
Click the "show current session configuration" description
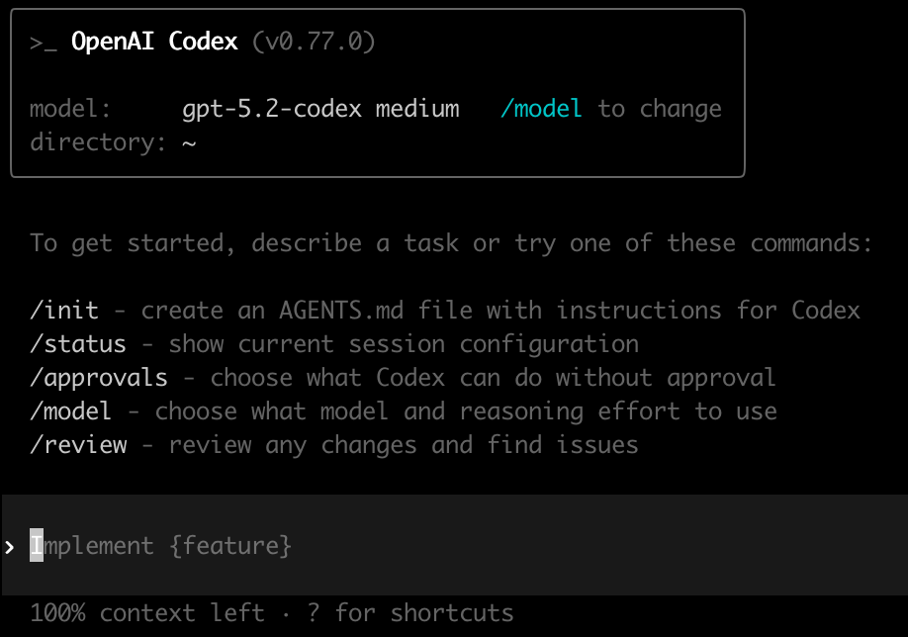(404, 344)
